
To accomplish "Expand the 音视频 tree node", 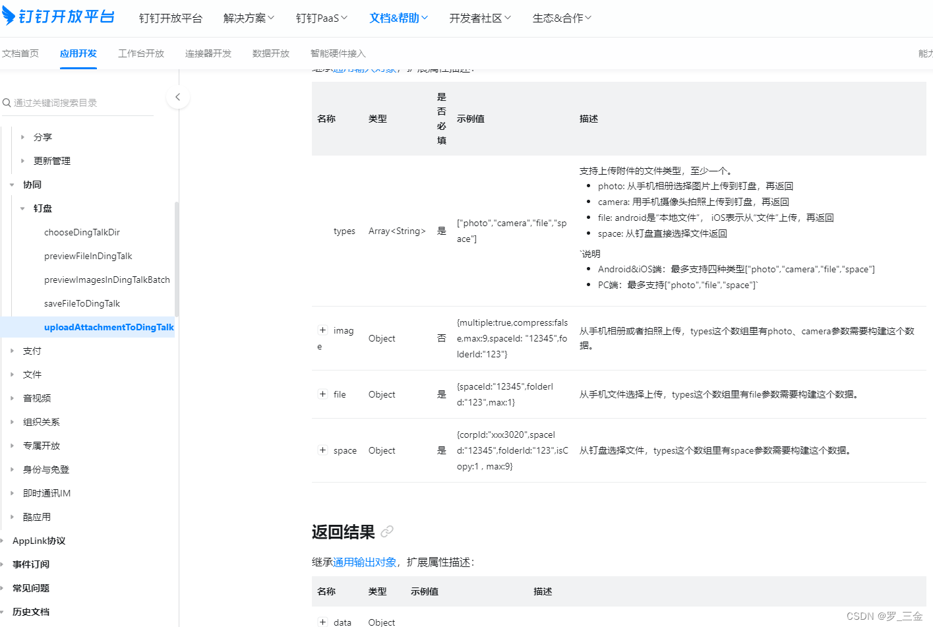I will [x=12, y=398].
